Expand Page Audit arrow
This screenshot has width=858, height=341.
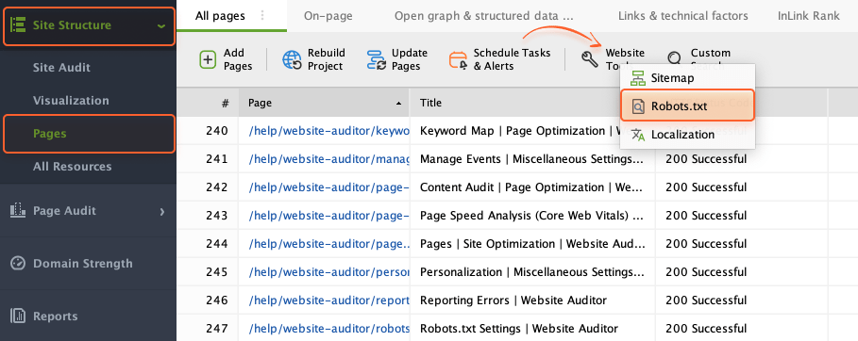(162, 211)
